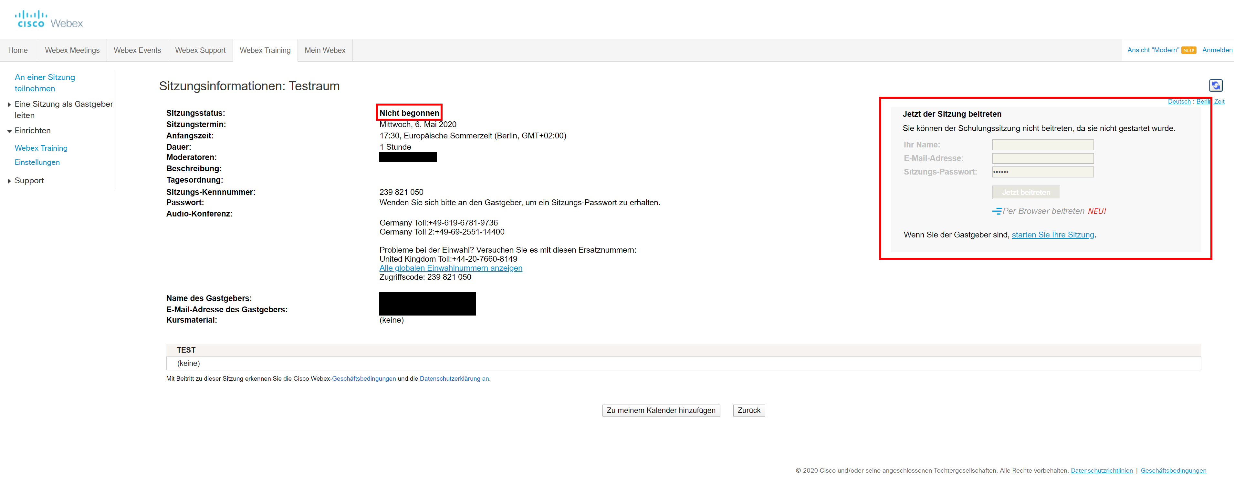Select the Webex Training tab
Screen dimensions: 1234x482
[x=265, y=50]
